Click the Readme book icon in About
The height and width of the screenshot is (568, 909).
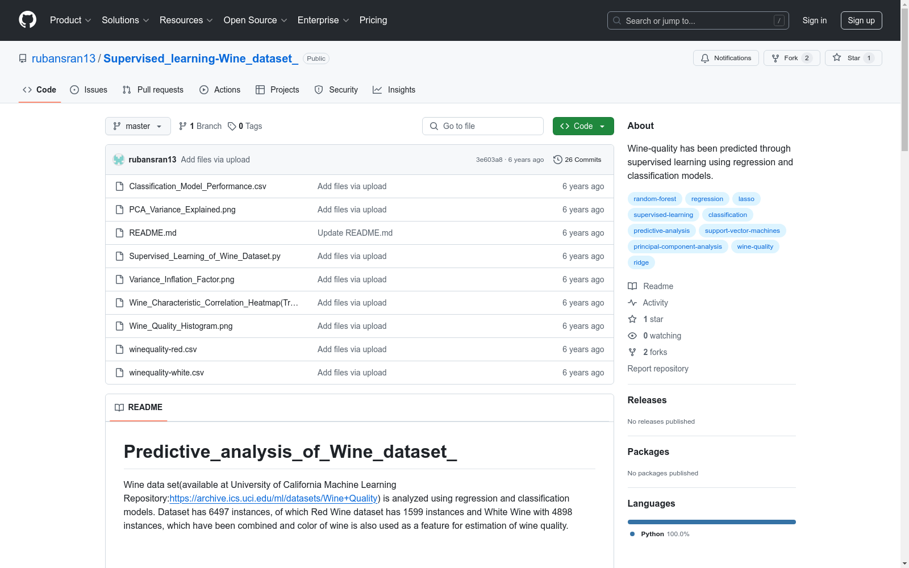point(632,286)
